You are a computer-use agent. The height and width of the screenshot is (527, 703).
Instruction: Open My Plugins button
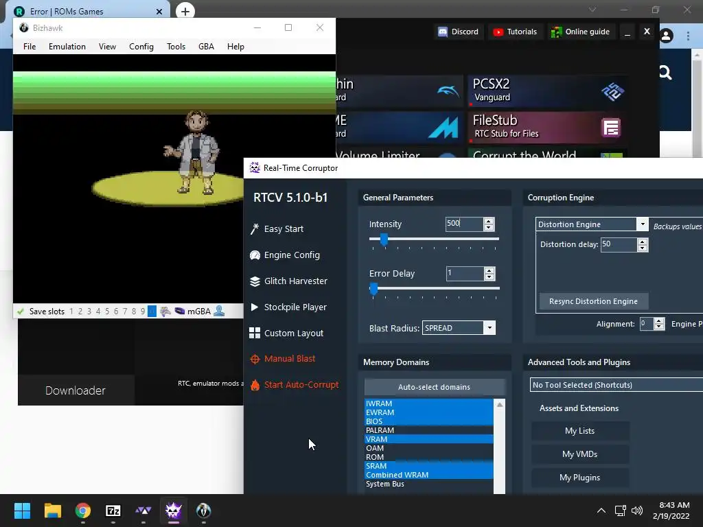579,478
